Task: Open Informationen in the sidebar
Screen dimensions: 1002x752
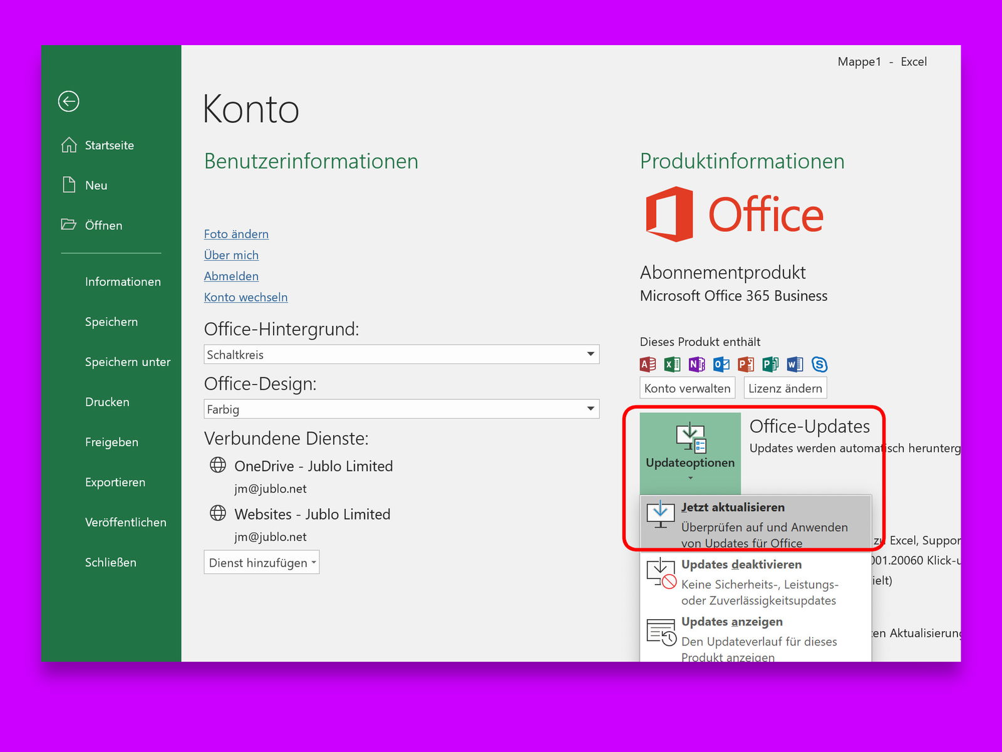Action: click(x=123, y=281)
